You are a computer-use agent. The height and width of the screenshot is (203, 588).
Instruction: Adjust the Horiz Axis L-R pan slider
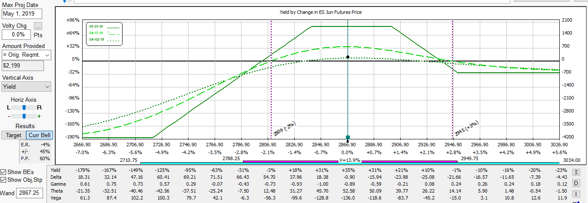pos(24,107)
